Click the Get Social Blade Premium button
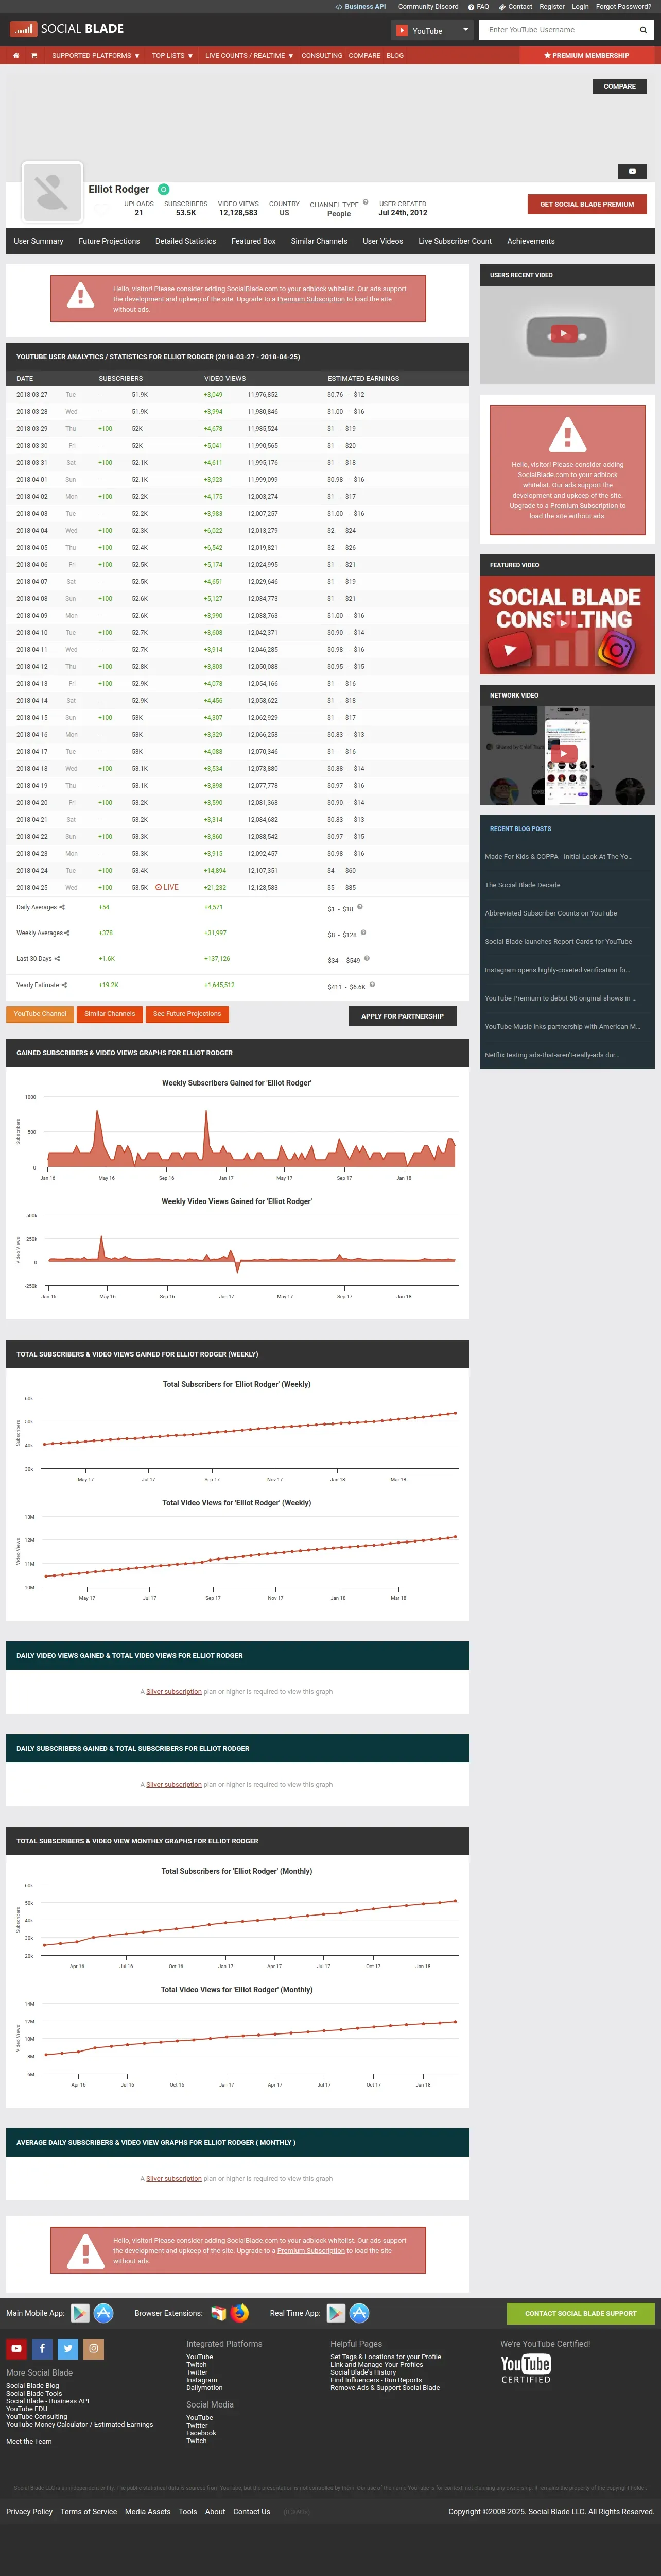 [587, 204]
